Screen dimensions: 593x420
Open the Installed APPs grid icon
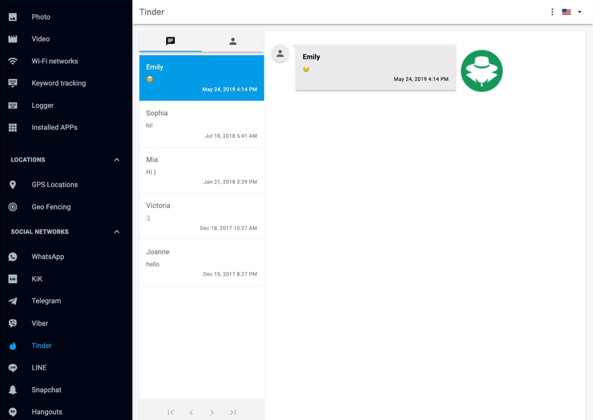[13, 127]
